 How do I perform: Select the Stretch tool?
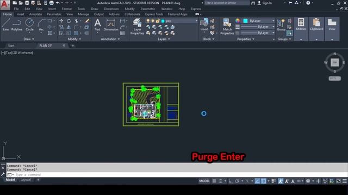click(x=61, y=33)
